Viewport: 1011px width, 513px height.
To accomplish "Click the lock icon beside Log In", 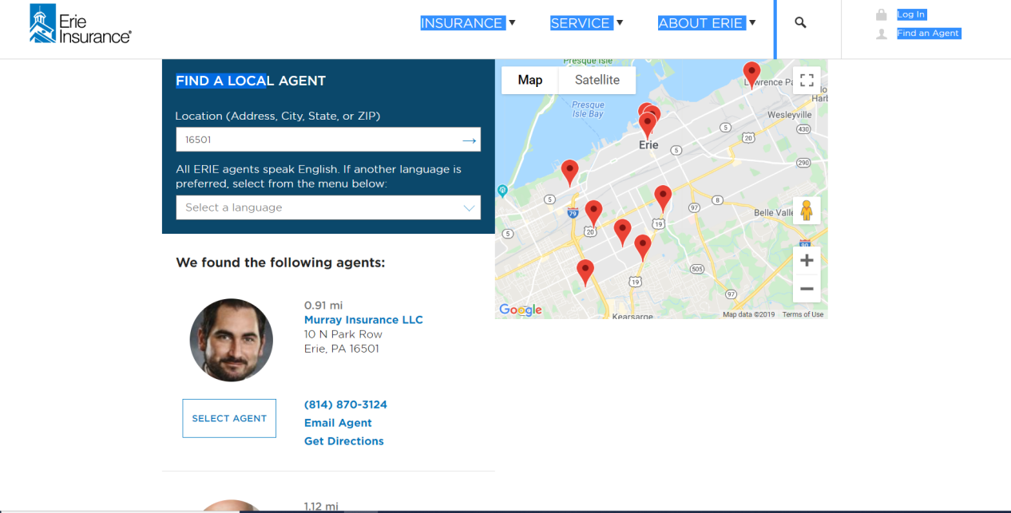I will coord(882,14).
